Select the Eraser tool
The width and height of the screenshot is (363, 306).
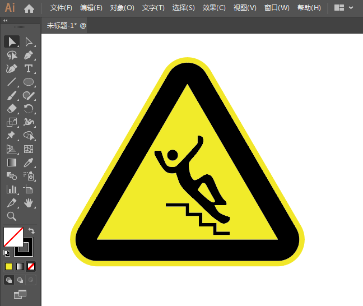(x=12, y=109)
